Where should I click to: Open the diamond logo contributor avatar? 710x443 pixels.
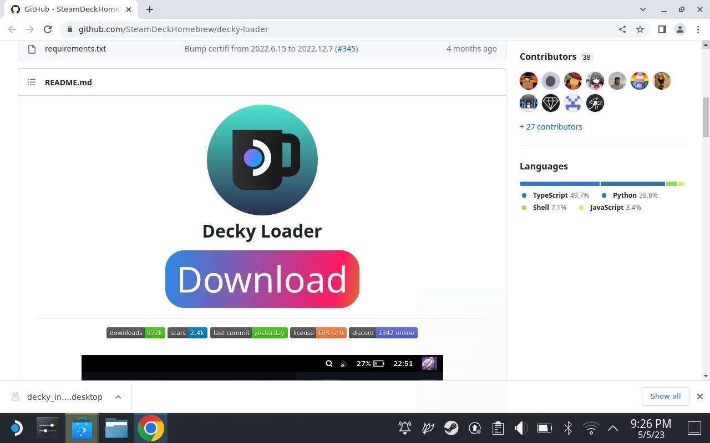coord(551,103)
